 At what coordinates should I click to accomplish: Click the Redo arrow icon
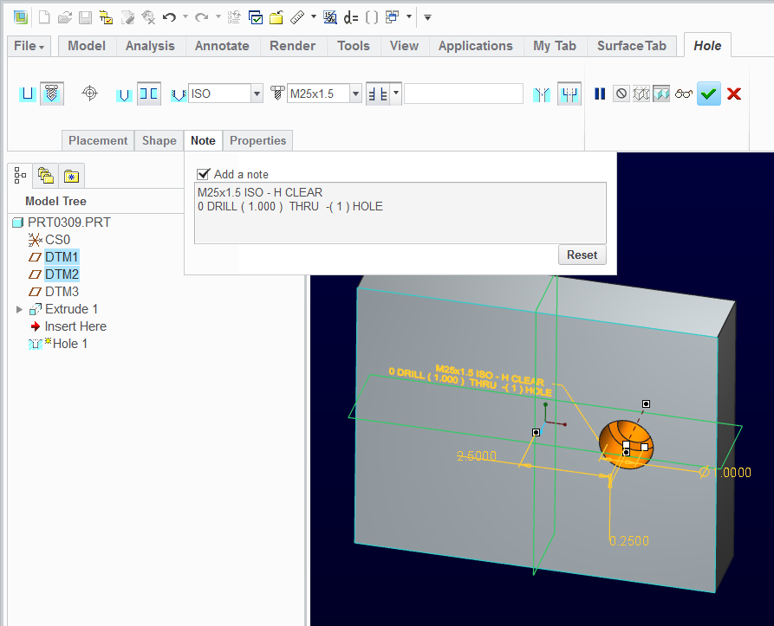(201, 17)
